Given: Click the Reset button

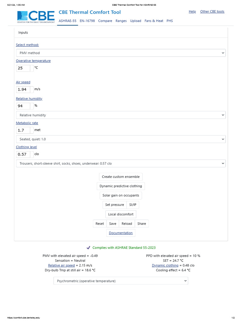Looking at the screenshot, I should 100,224.
